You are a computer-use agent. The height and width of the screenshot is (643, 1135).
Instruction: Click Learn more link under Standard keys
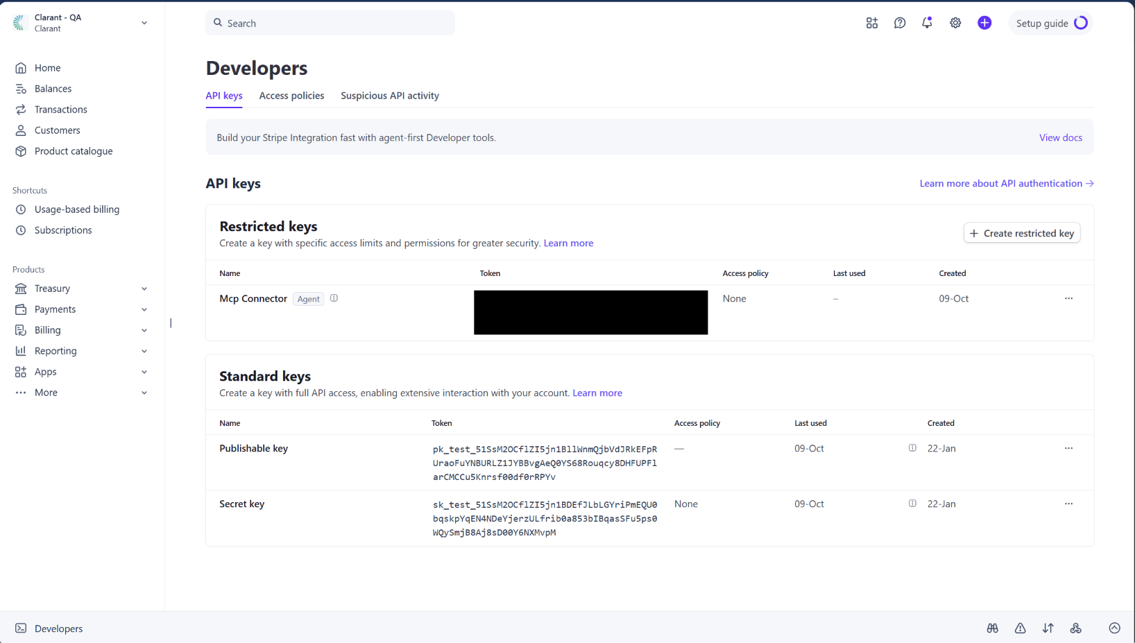pos(597,393)
